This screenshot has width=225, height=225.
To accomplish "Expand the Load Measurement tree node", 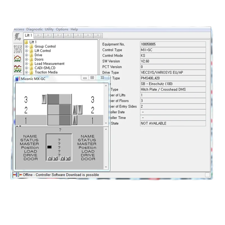I will click(26, 64).
